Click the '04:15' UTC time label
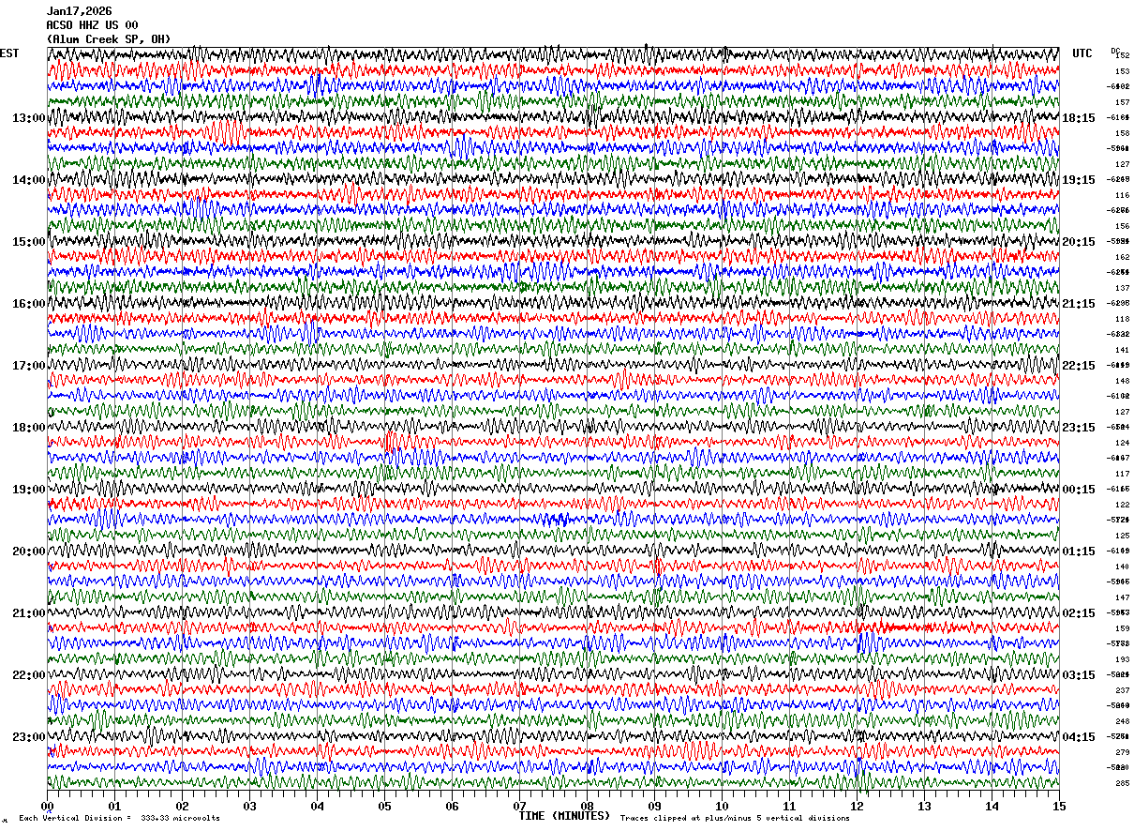Screen dimensions: 1134x831 [x=1079, y=737]
